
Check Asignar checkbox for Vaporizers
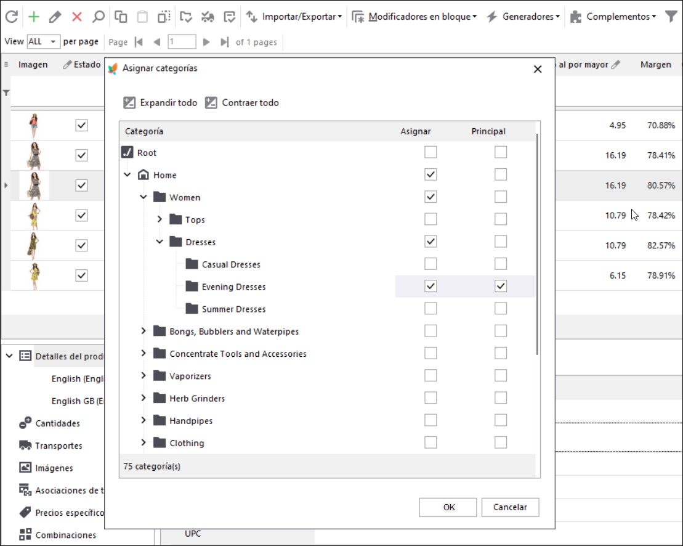pyautogui.click(x=430, y=375)
